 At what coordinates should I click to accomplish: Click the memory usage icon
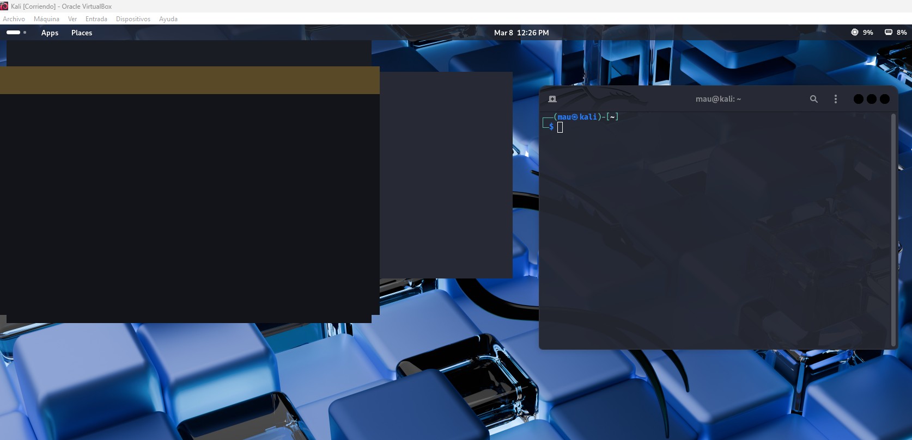click(889, 33)
